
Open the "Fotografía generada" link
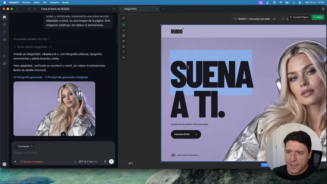(x=28, y=77)
